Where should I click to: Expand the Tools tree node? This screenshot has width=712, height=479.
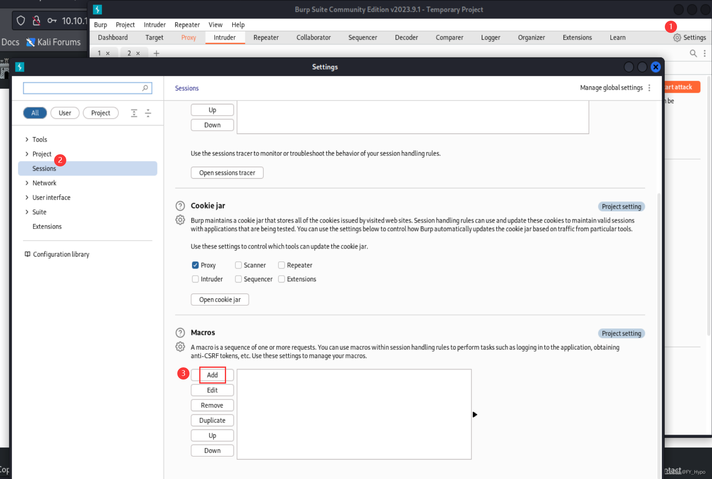(27, 139)
